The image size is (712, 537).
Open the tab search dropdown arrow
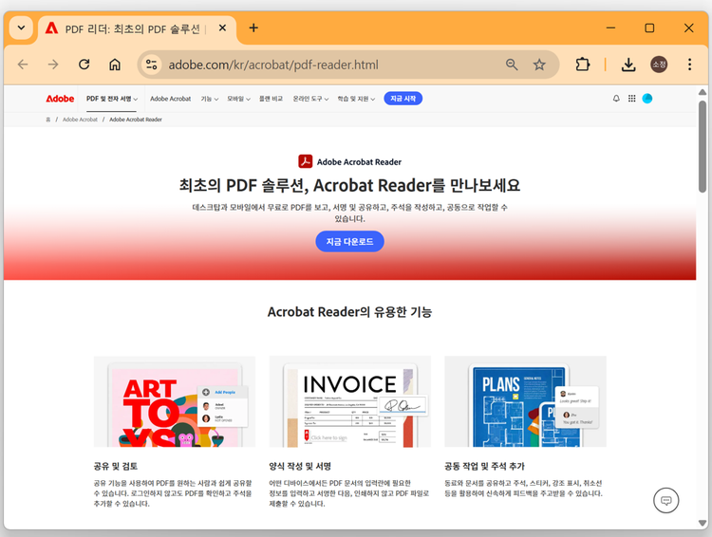pos(21,28)
